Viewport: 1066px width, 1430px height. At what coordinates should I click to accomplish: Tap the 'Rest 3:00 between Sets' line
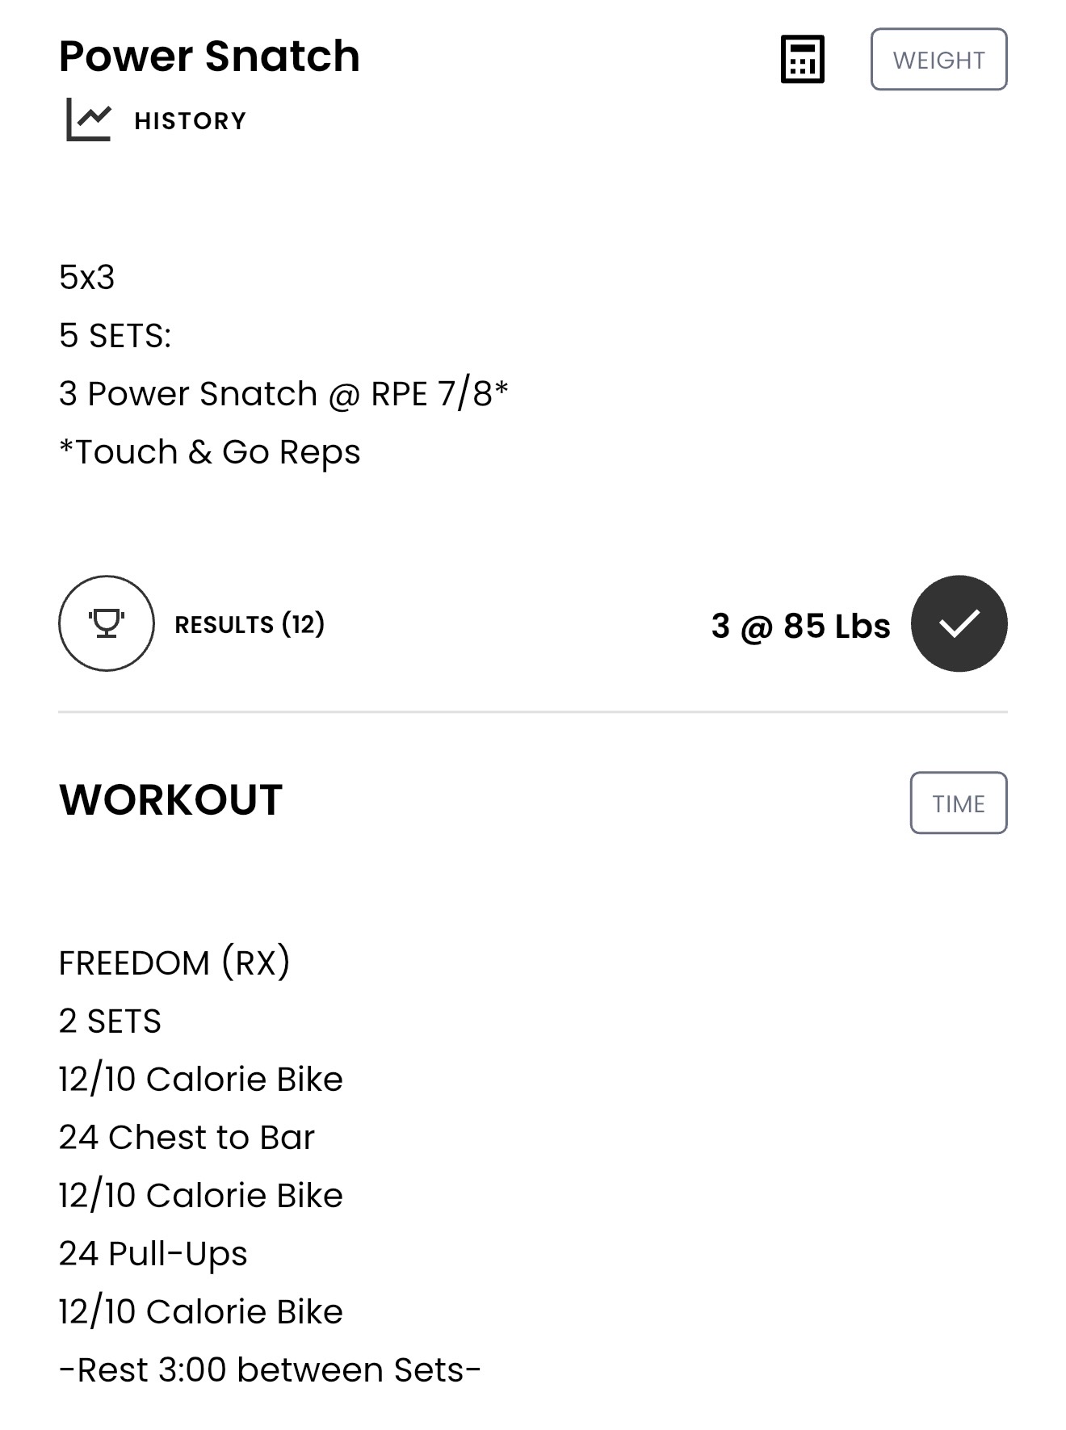270,1370
